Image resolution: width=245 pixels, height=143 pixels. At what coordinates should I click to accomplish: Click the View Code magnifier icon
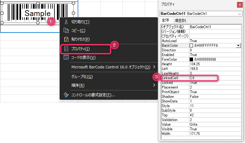point(66,57)
